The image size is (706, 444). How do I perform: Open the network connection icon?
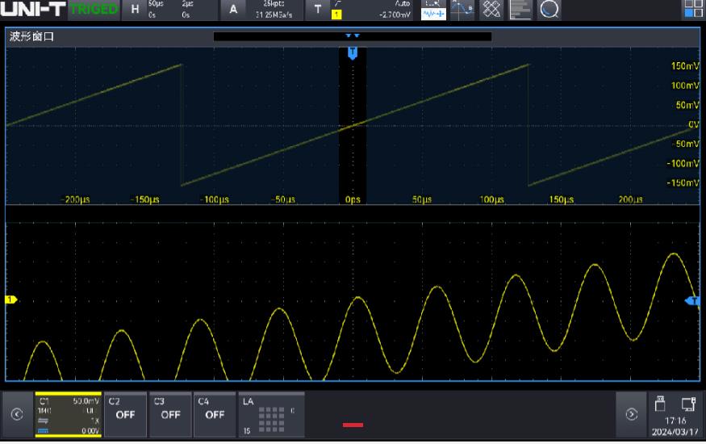[x=687, y=404]
